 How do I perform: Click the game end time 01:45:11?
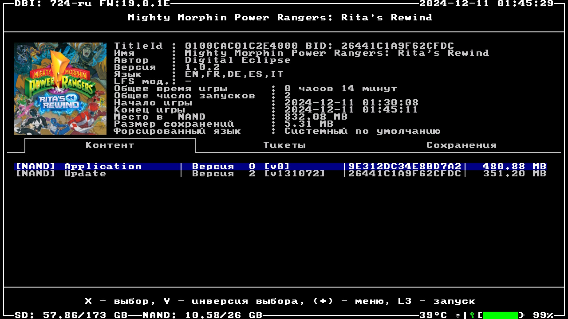coord(390,110)
